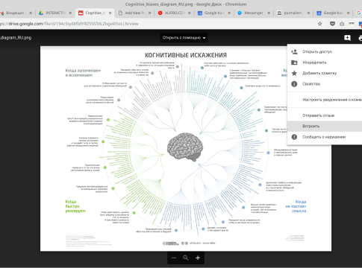Switch to the Add New Post tab
362x268 pixels.
tap(134, 13)
